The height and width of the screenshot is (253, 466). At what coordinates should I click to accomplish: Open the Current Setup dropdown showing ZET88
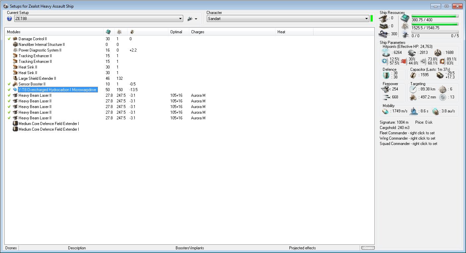(x=99, y=19)
